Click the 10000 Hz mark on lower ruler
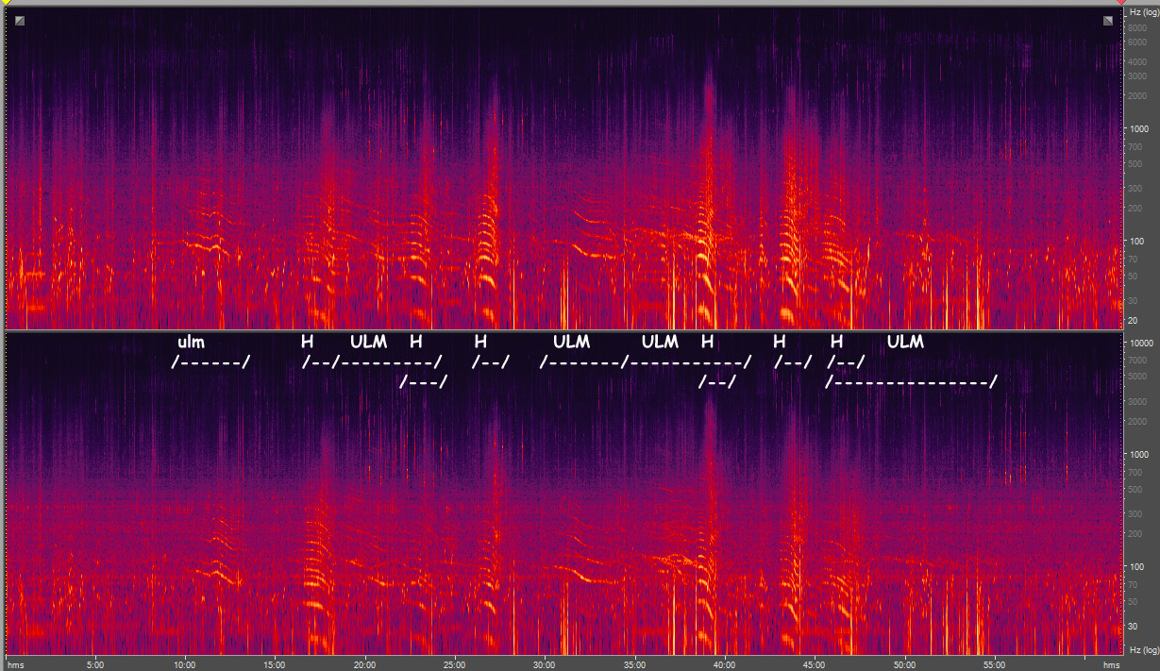 pos(1140,343)
